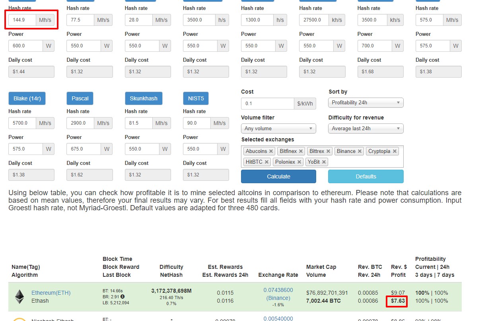The image size is (488, 321).
Task: Click the Calculate button
Action: 278,176
